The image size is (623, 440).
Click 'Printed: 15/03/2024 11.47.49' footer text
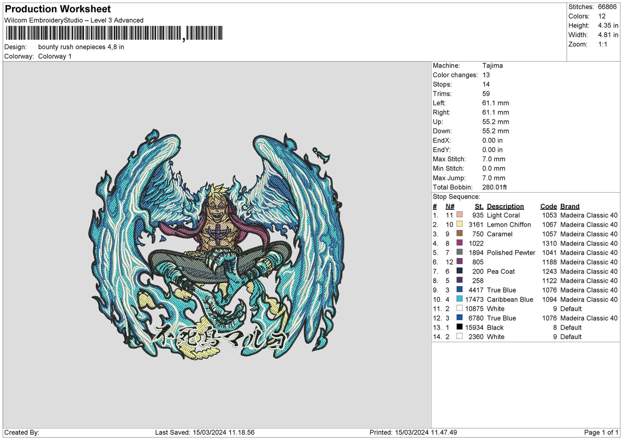(413, 433)
